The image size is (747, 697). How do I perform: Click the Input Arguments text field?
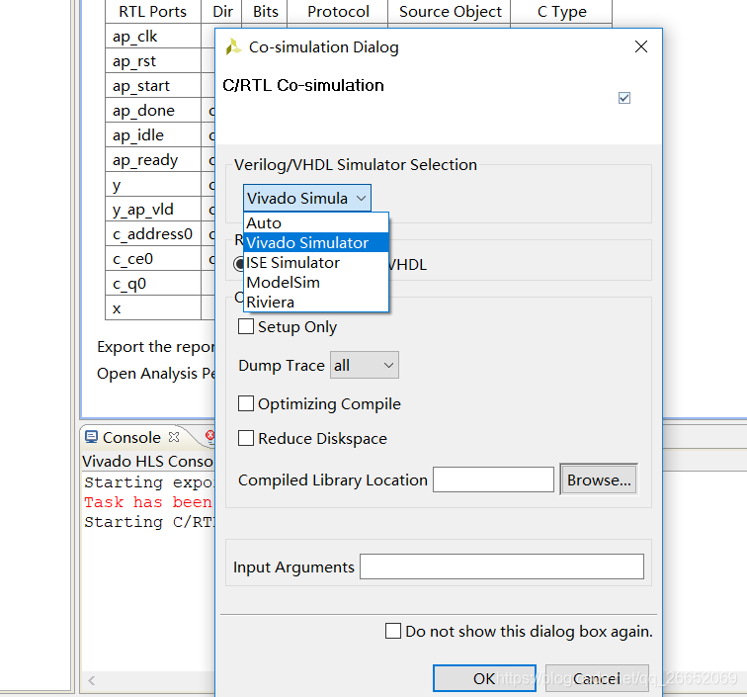[x=502, y=566]
